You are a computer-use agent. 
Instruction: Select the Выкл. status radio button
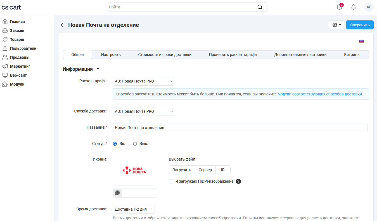click(135, 144)
